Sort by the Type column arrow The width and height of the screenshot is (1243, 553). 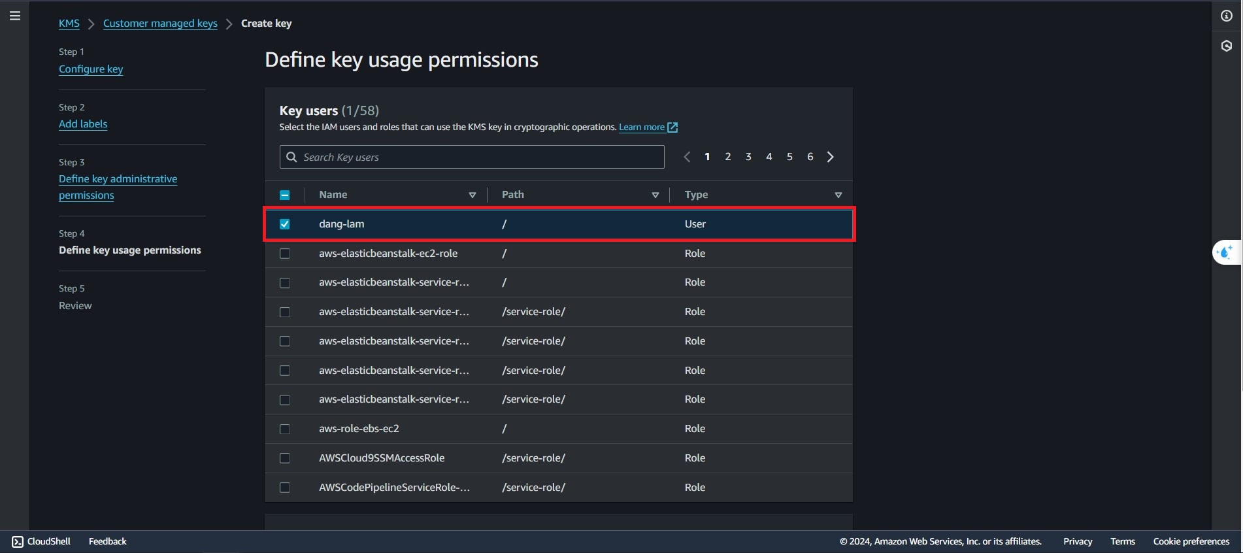(x=838, y=195)
